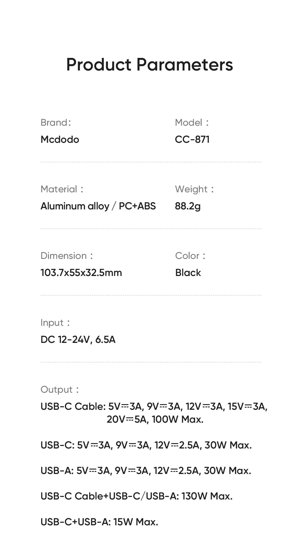Select the Color label
This screenshot has width=300, height=534.
pos(190,256)
